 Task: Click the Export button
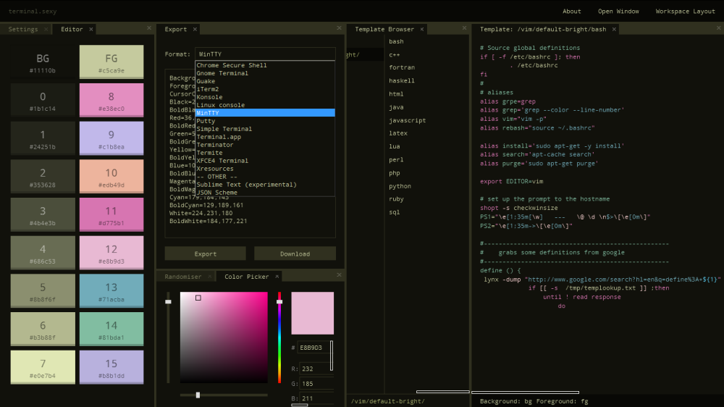coord(206,253)
